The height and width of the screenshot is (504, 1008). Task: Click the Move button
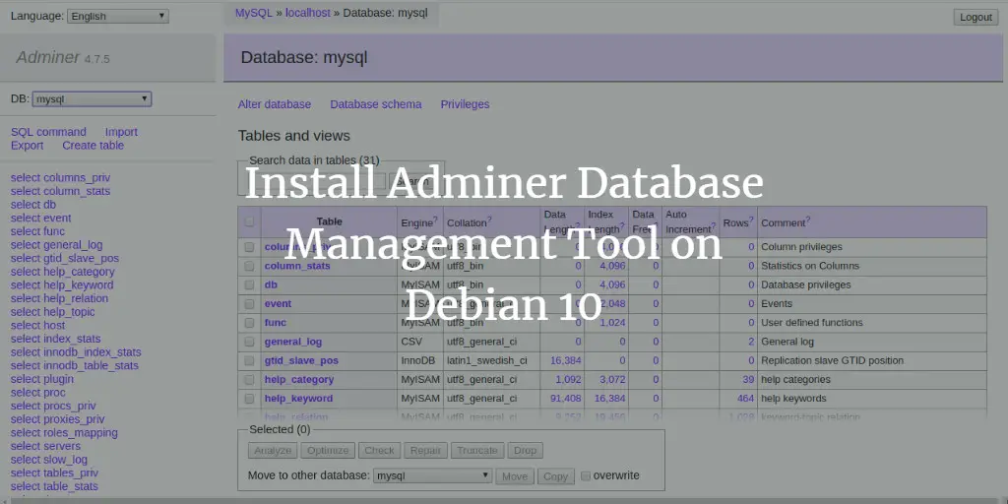(515, 476)
